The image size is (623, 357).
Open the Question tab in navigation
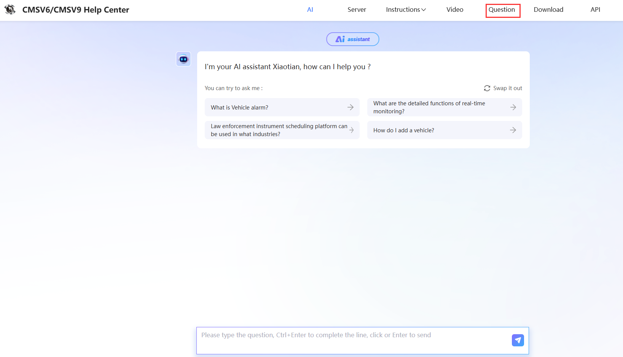[x=502, y=10]
